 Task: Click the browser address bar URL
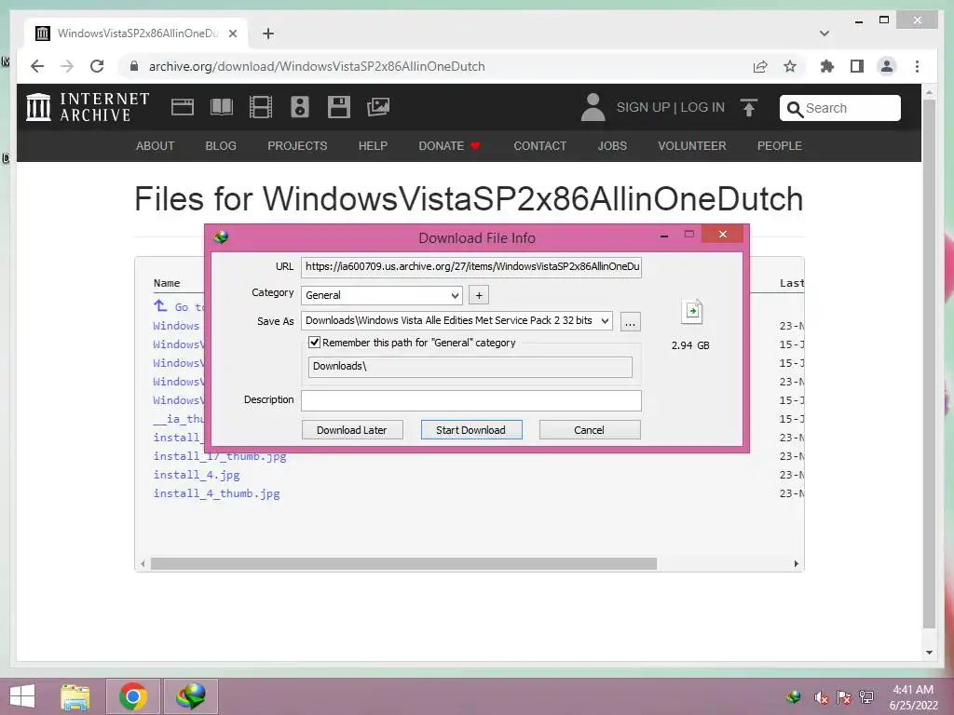coord(317,66)
